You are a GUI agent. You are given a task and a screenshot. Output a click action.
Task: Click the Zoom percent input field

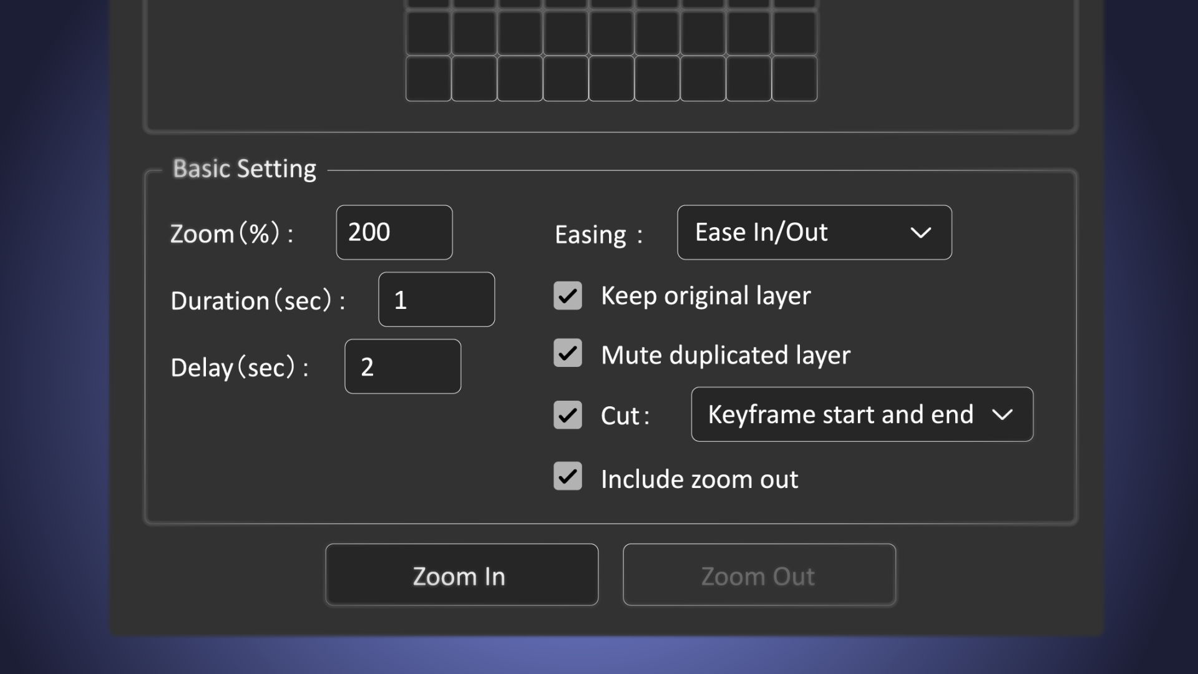[x=394, y=232]
